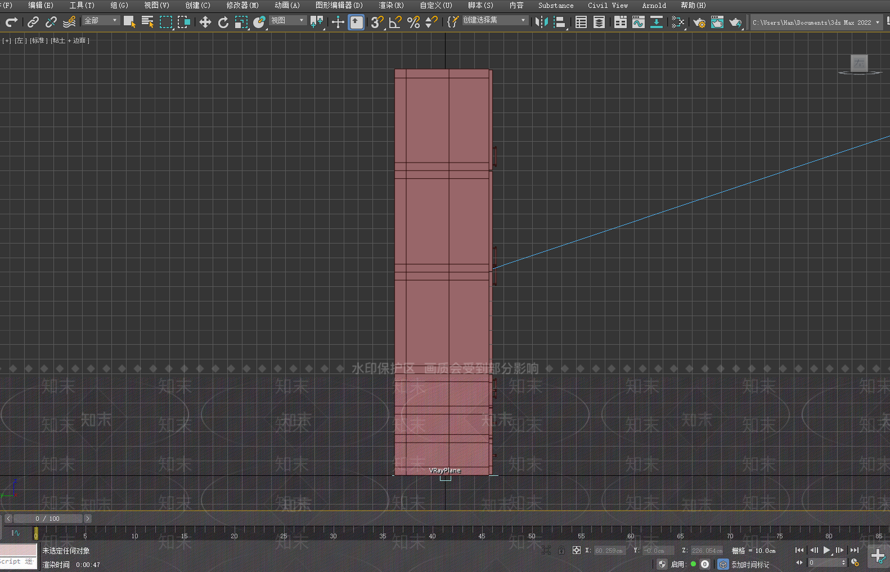The image size is (890, 572).
Task: Toggle the 3D Snaps button
Action: (x=377, y=22)
